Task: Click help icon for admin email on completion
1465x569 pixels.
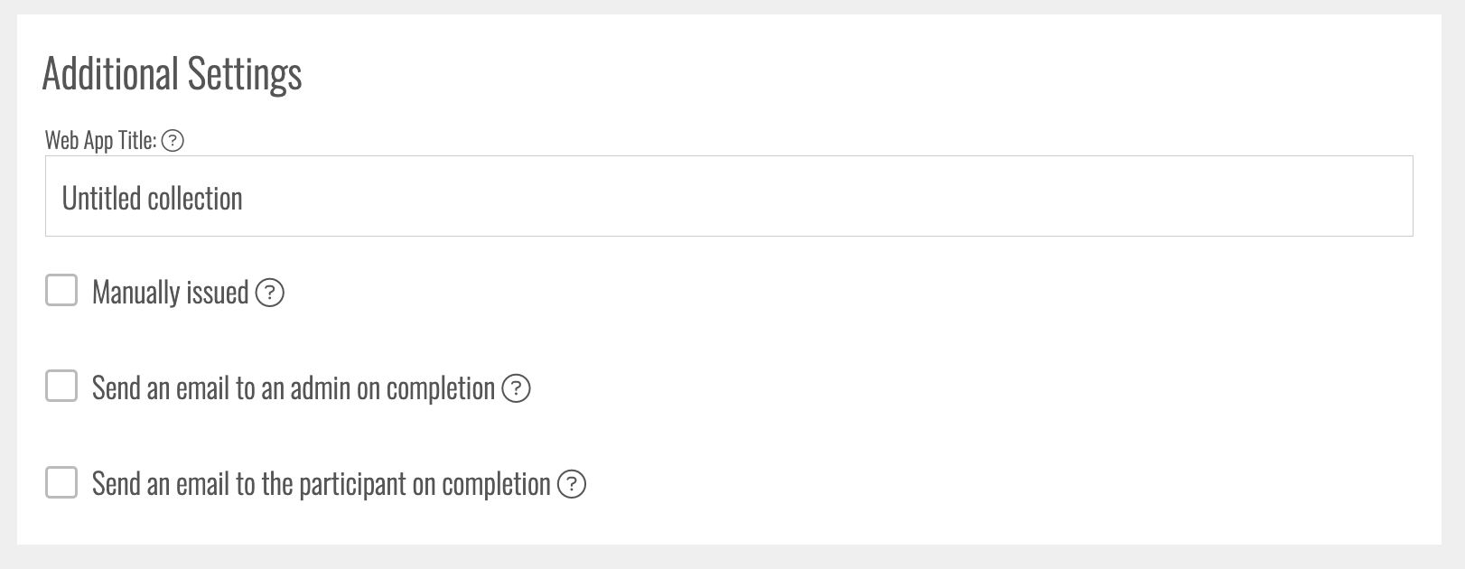Action: click(x=516, y=388)
